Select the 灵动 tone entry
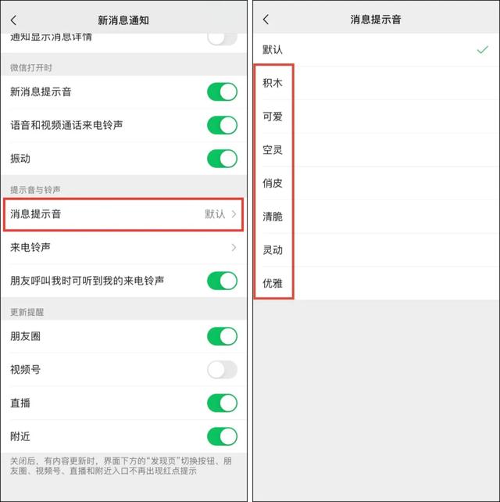Screen dimensions: 500x502 click(377, 250)
